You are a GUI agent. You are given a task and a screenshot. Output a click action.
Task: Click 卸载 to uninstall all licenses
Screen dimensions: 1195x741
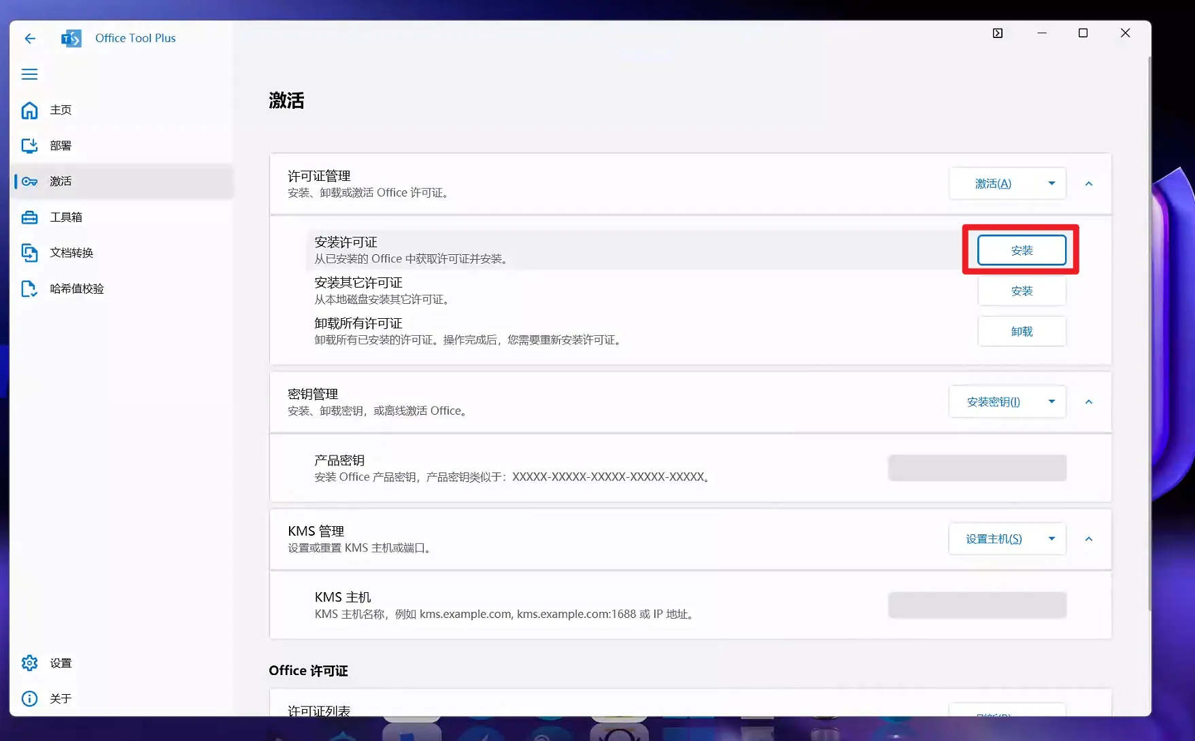1022,332
